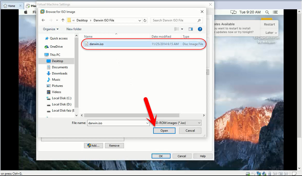Expand the change-view dropdown arrow in the toolbar
Image resolution: width=302 pixels, height=176 pixels.
pos(182,29)
